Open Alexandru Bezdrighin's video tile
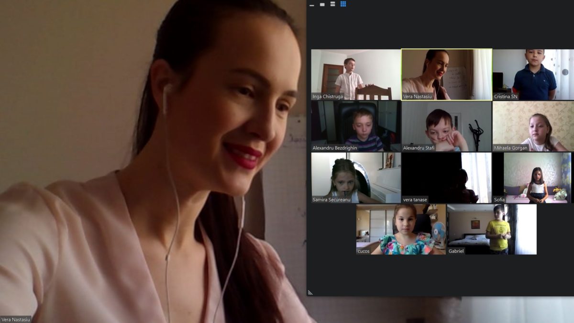The height and width of the screenshot is (323, 574). click(356, 126)
